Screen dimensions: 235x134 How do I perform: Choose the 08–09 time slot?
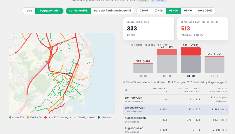pos(173,11)
